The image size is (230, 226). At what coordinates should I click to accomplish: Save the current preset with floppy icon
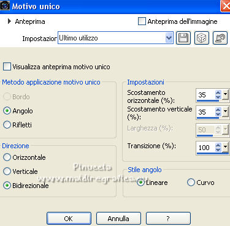point(183,38)
